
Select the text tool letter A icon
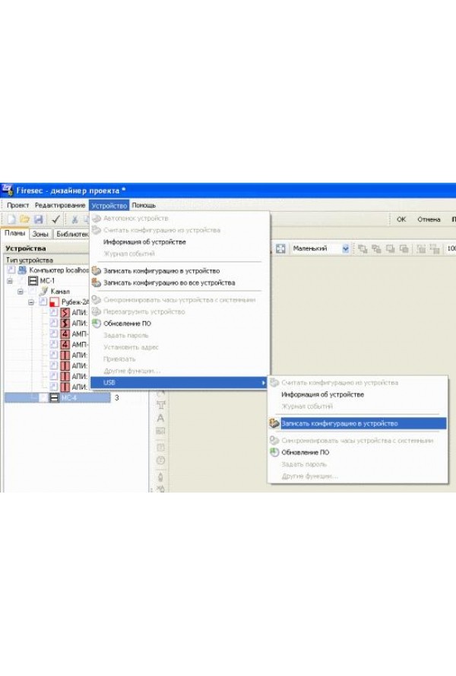coord(160,418)
